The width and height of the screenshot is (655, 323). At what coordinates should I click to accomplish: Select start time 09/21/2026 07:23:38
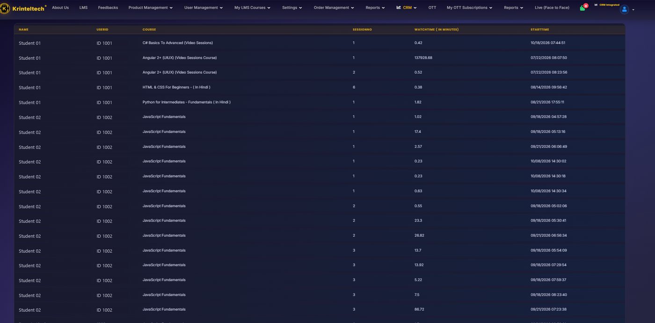[549, 309]
